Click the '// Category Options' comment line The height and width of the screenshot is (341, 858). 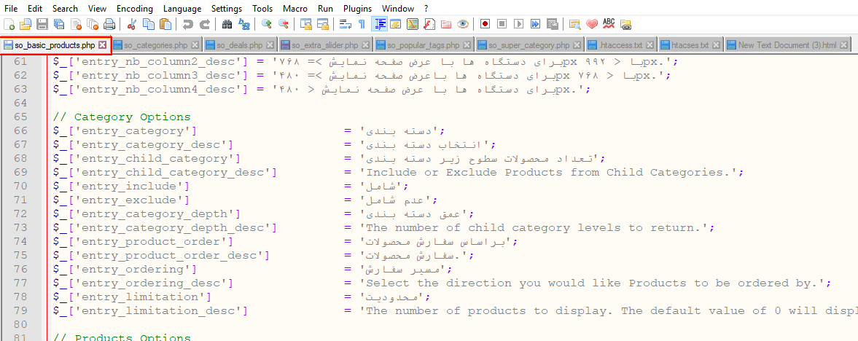pyautogui.click(x=122, y=117)
